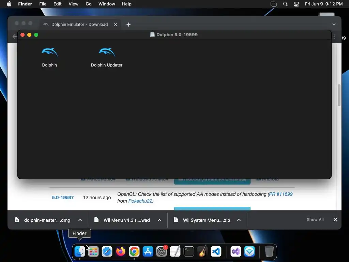Screen dimensions: 349x262
Task: Close the Chrome downloads bar
Action: 335,220
